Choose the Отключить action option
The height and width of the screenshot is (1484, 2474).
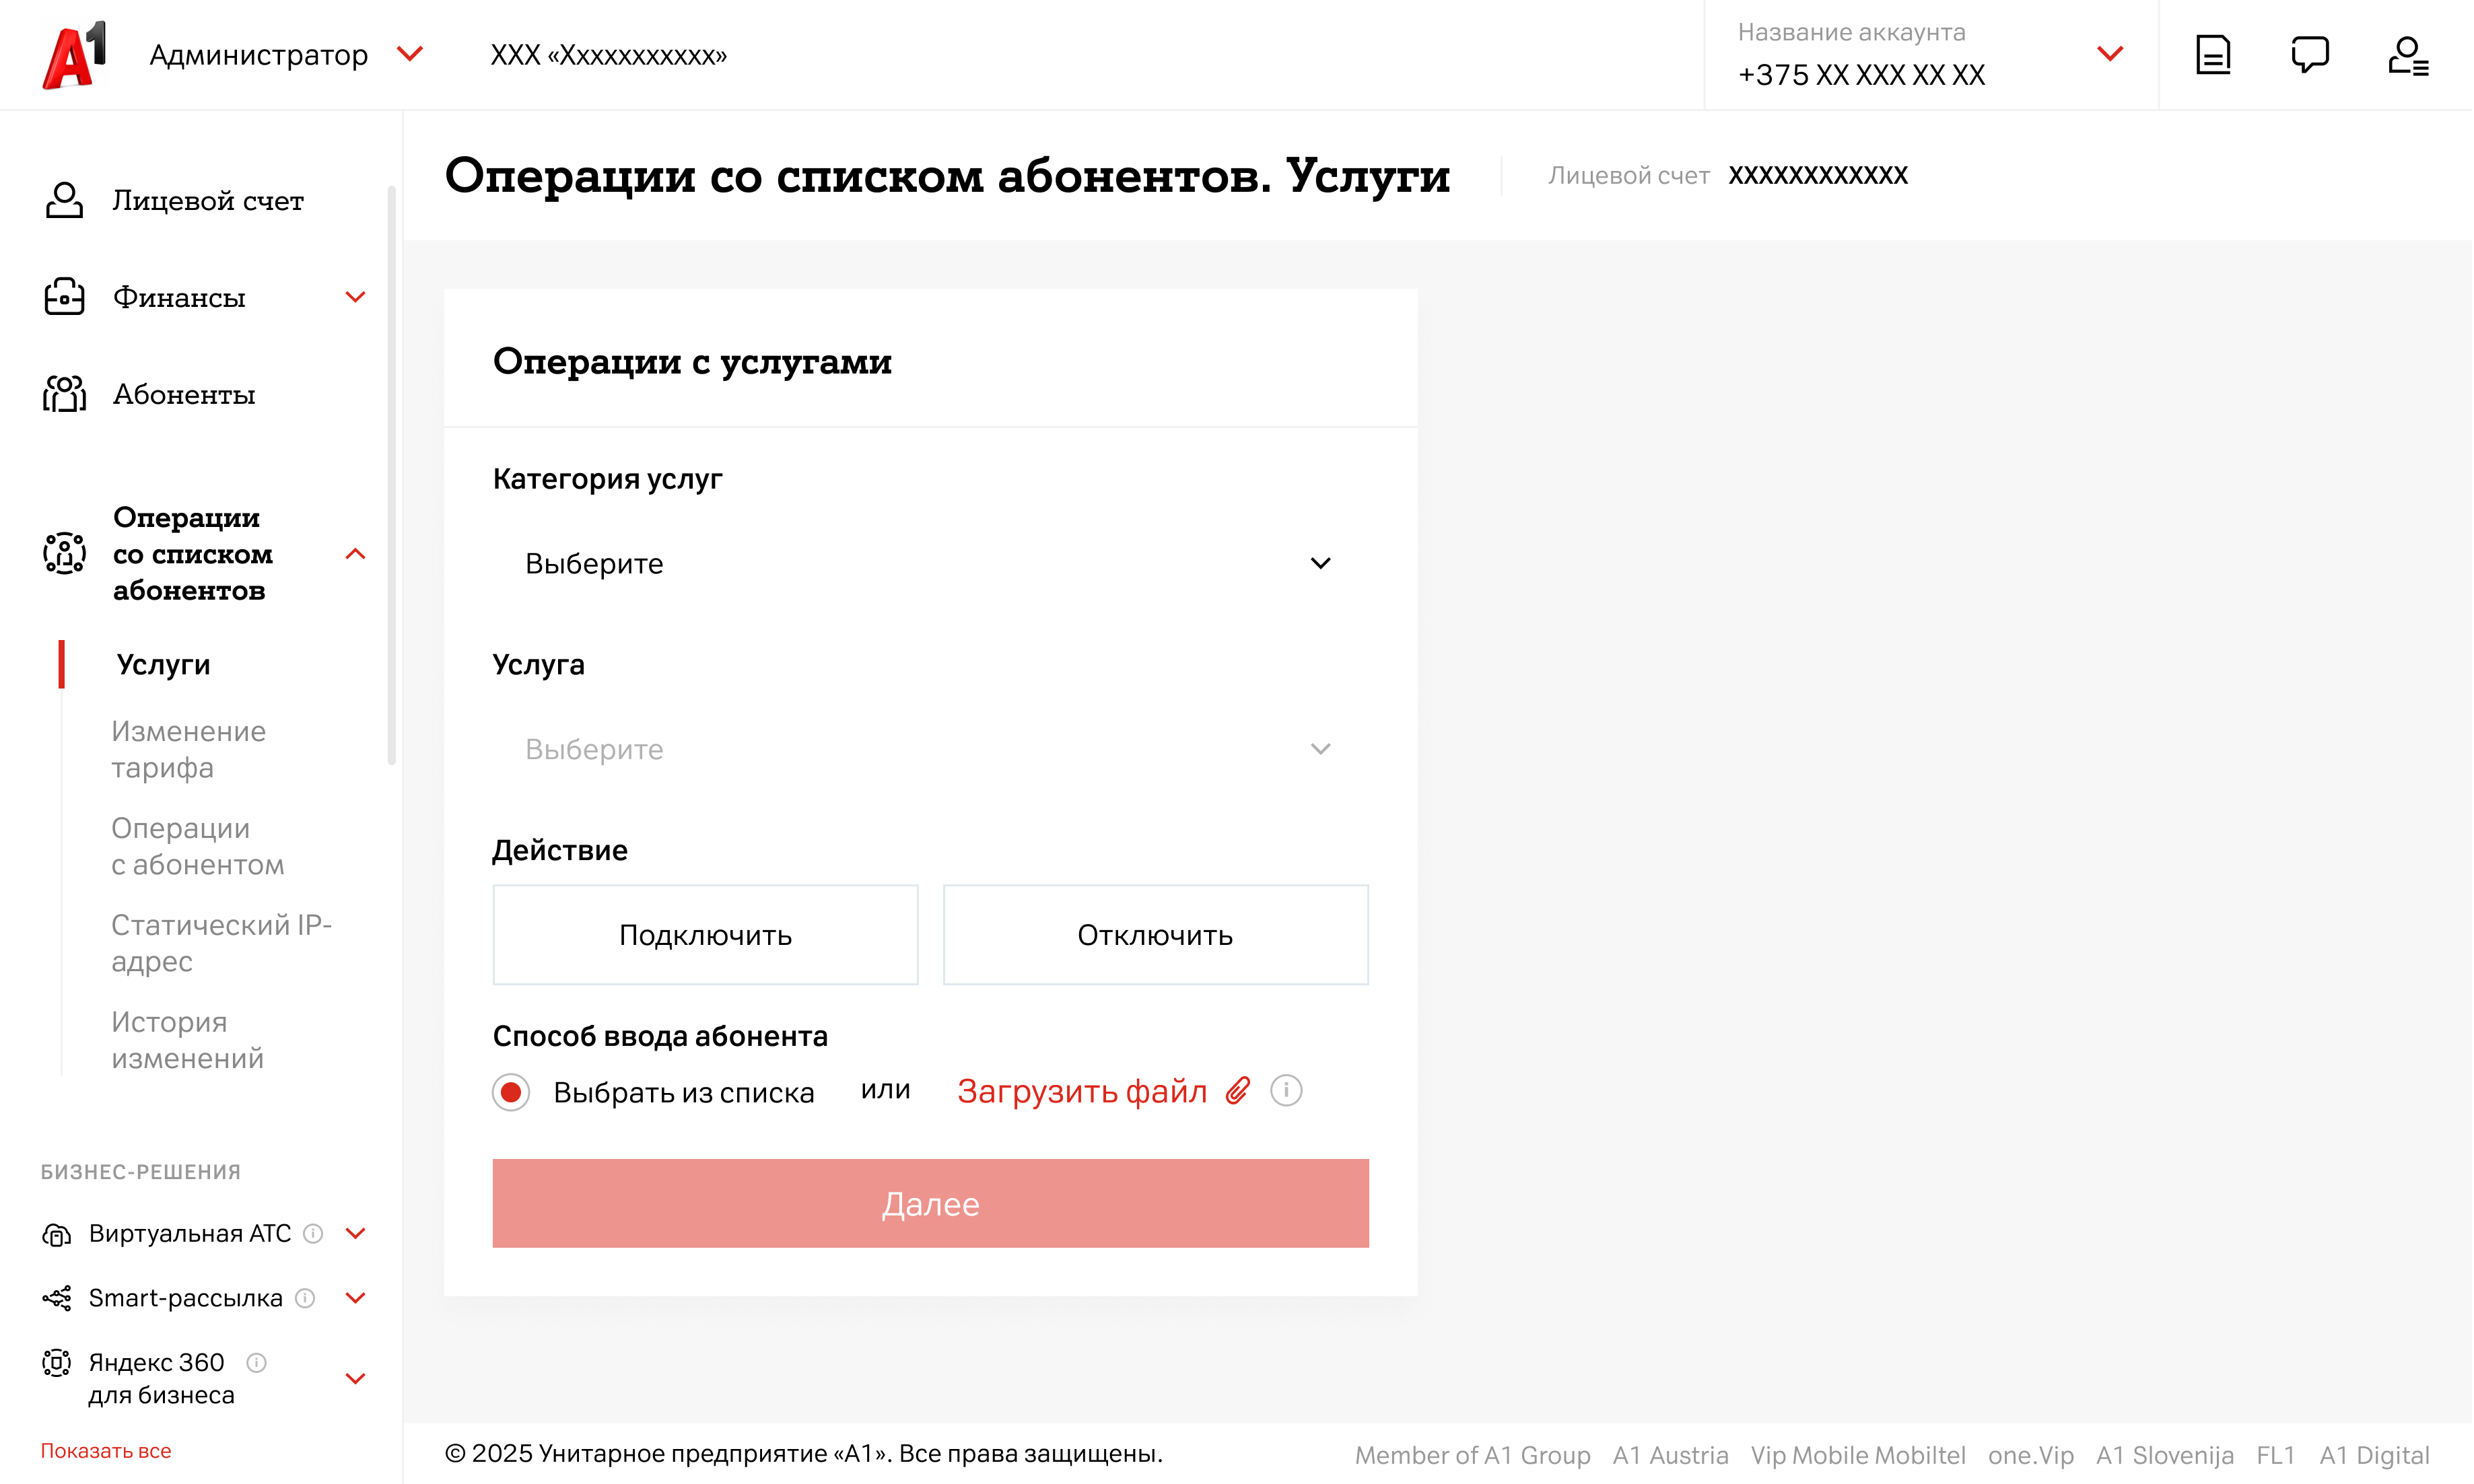[1156, 935]
